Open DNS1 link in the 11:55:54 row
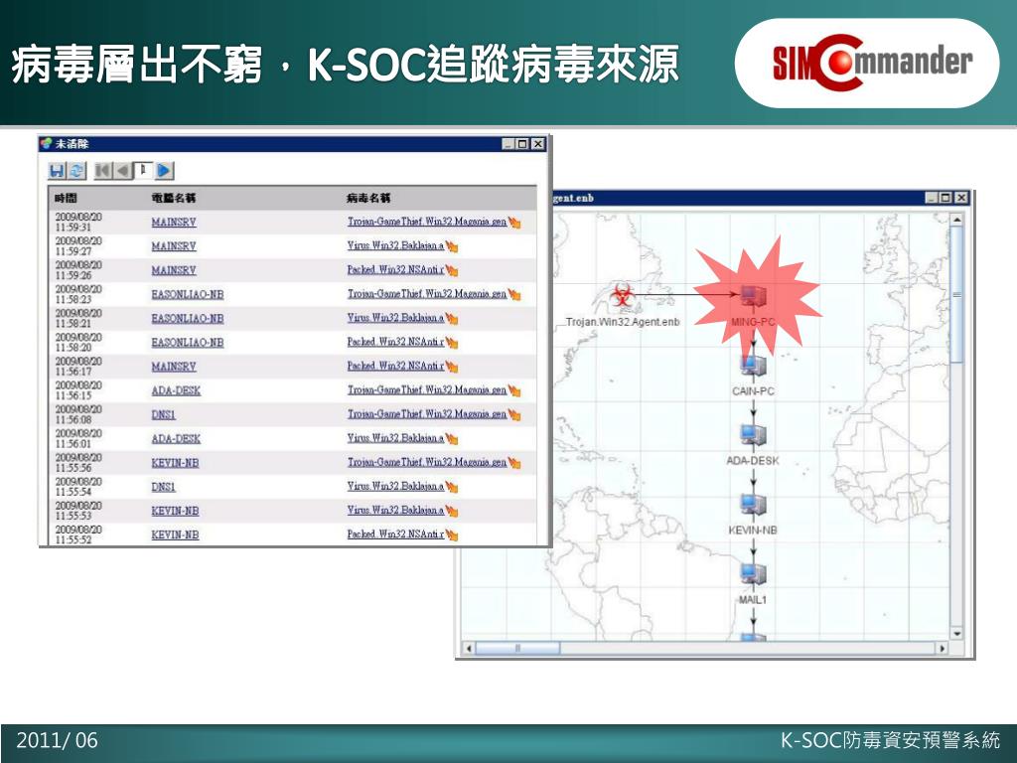Viewport: 1017px width, 763px height. [x=164, y=487]
